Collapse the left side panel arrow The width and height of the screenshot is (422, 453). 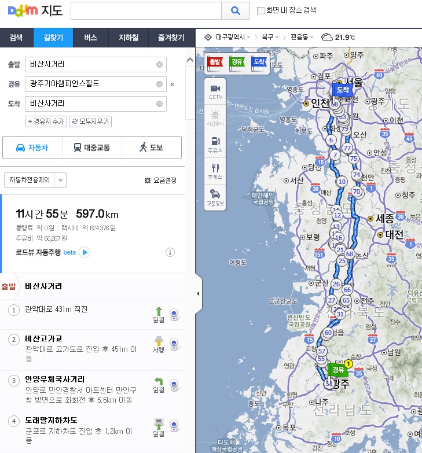(x=198, y=294)
